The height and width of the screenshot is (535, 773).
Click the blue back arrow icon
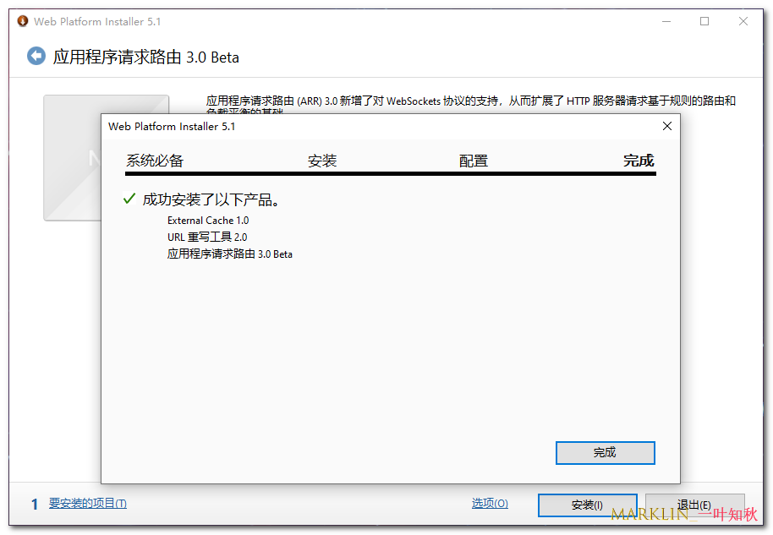(36, 56)
